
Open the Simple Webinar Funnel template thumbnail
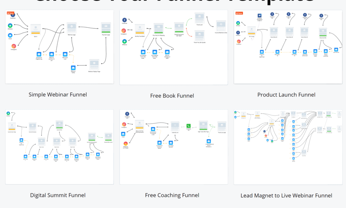59,46
